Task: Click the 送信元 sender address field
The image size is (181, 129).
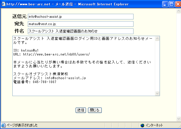Action: pyautogui.click(x=81, y=17)
